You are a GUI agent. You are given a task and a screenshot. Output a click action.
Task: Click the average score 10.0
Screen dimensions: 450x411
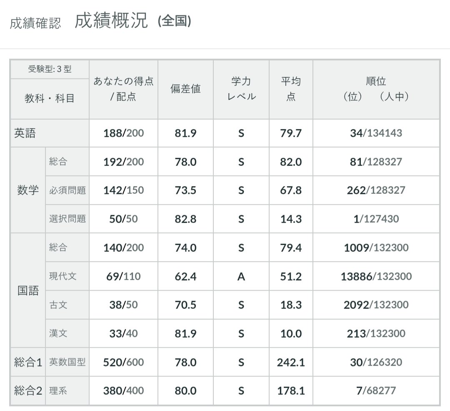[291, 333]
